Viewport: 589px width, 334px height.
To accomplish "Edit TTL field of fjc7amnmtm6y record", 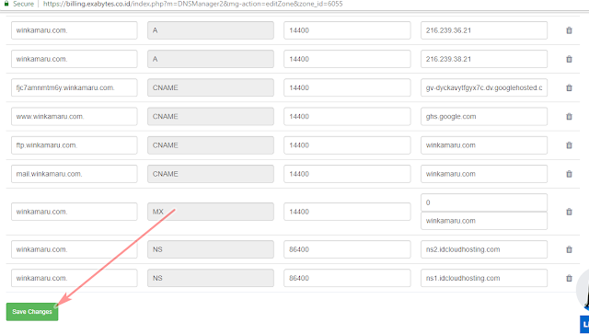I will (347, 87).
